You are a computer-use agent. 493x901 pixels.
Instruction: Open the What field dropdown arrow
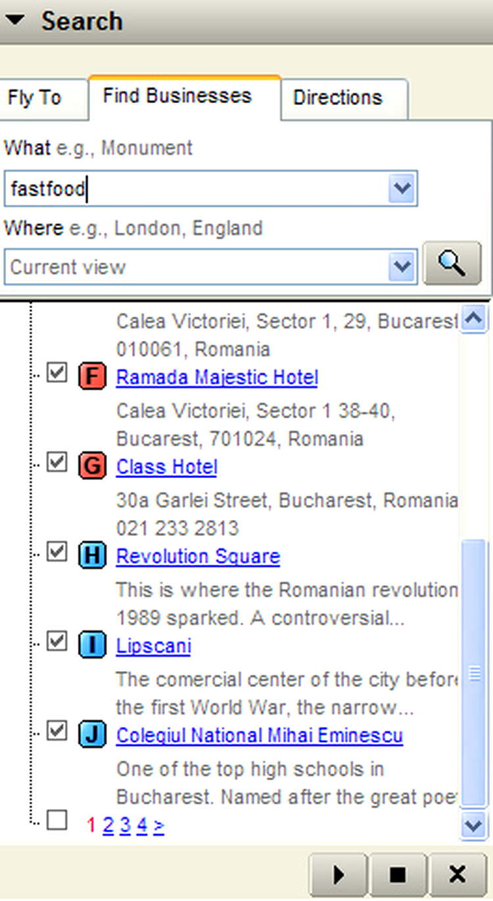pyautogui.click(x=402, y=189)
